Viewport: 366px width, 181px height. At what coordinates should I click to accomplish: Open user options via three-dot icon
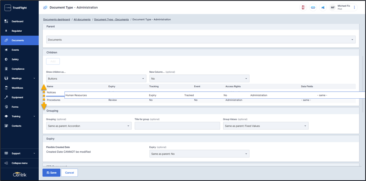point(354,7)
